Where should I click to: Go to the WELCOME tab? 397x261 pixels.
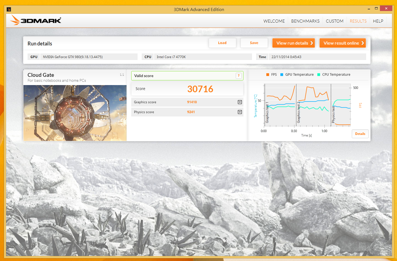click(274, 21)
